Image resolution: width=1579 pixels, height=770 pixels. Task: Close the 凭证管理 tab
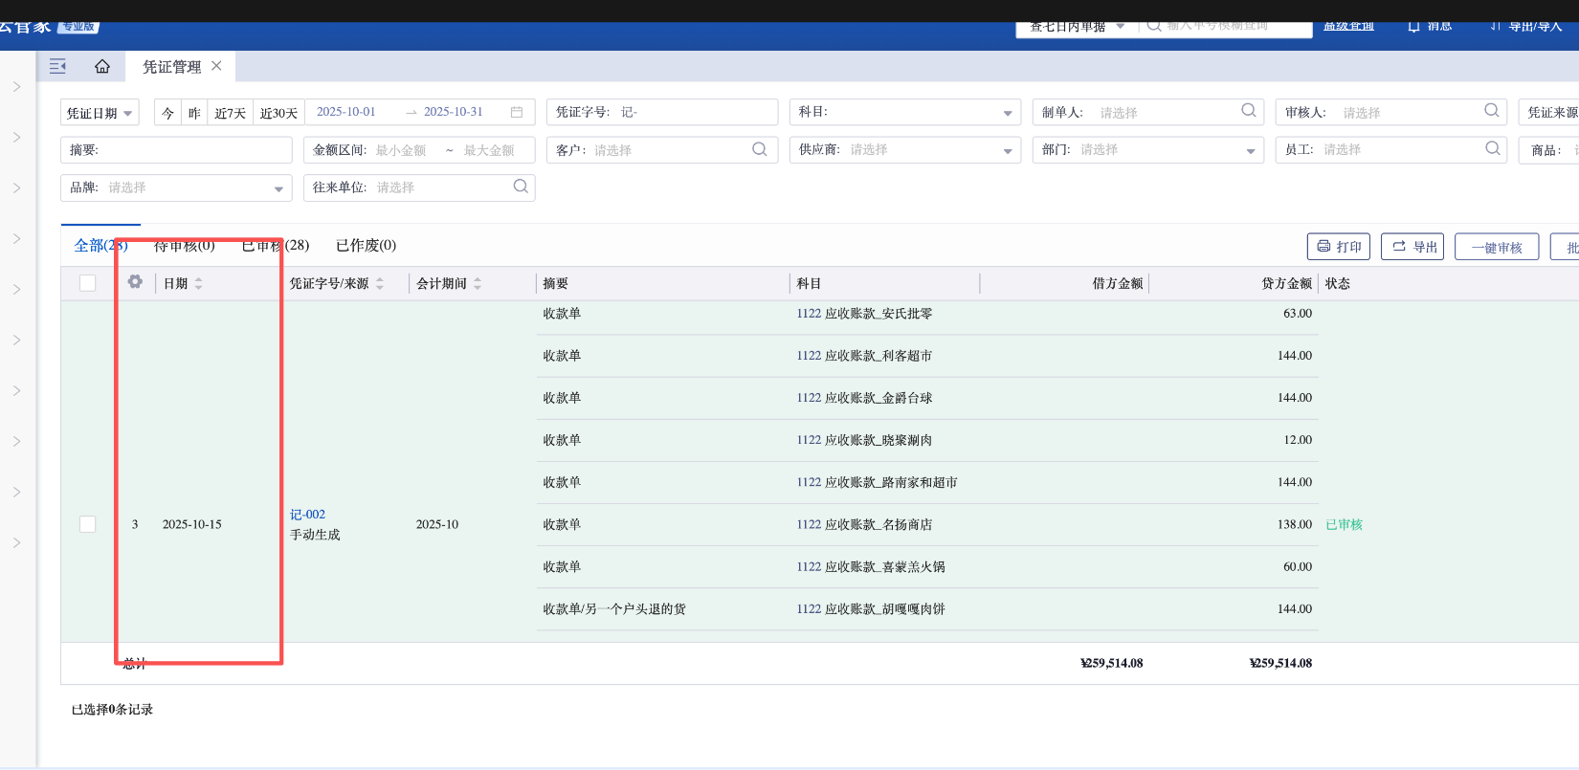[216, 66]
